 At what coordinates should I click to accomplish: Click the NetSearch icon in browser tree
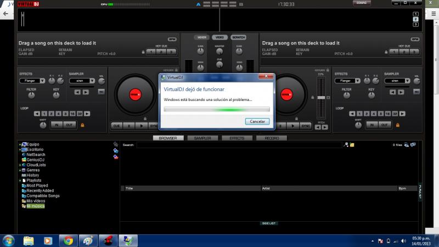tap(24, 155)
